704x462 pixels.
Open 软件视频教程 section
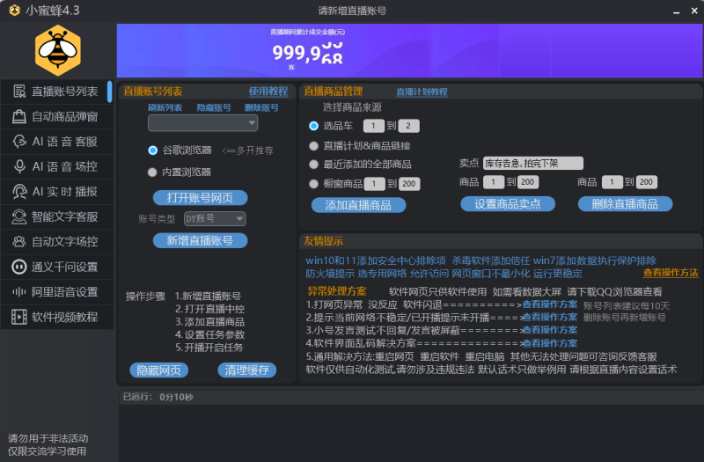[56, 317]
